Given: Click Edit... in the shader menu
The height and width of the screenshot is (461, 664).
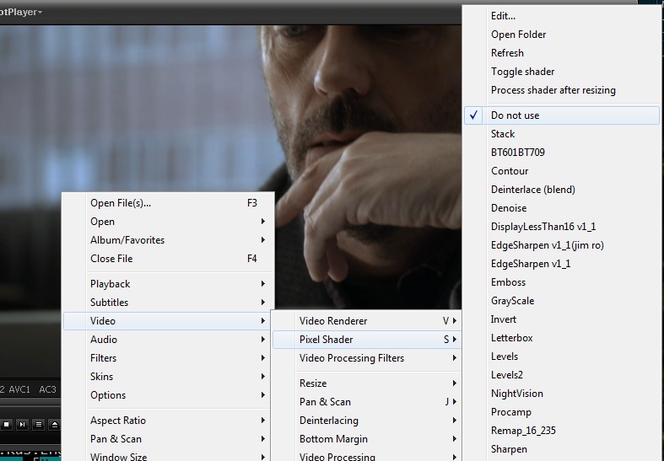Looking at the screenshot, I should click(503, 16).
